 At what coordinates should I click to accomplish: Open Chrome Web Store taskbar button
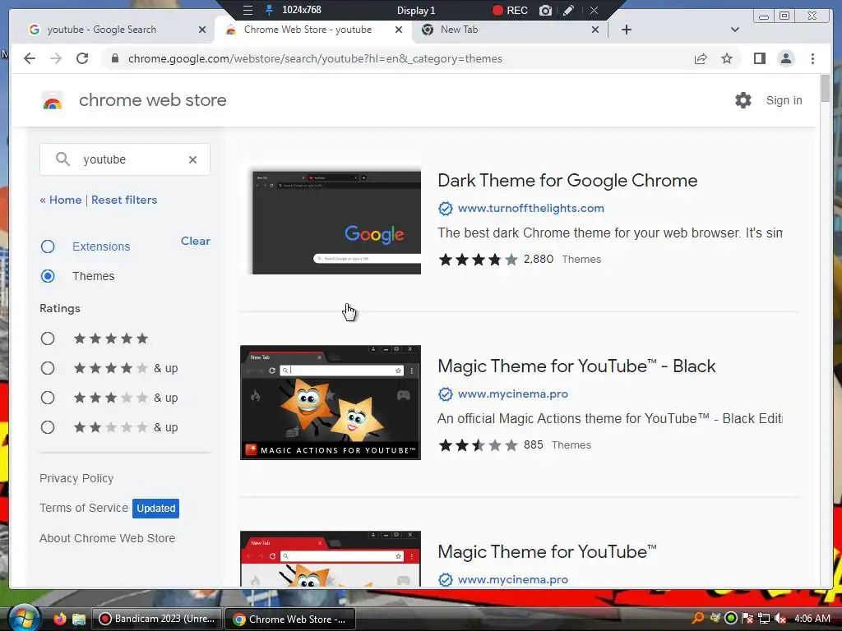(290, 619)
